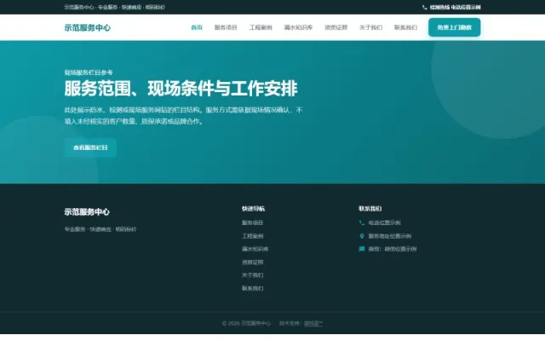The width and height of the screenshot is (545, 341).
Task: Click the hero heading 服务范围、现场条件与工作安排
Action: click(181, 89)
